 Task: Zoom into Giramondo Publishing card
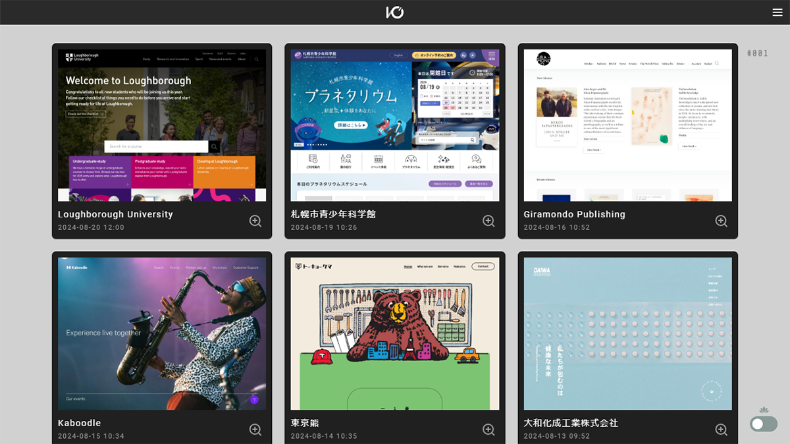[x=722, y=221]
